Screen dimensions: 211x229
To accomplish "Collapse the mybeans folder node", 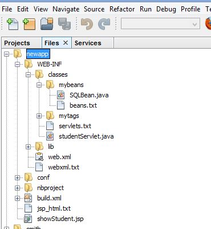I will click(x=39, y=85).
